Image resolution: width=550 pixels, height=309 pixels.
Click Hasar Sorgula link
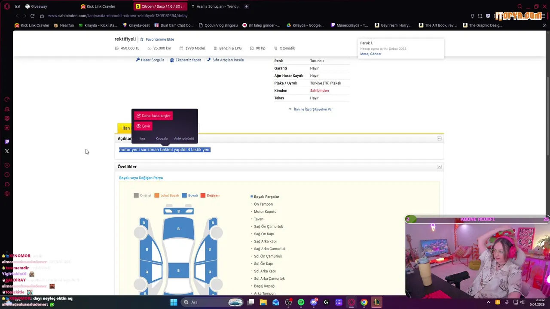click(x=153, y=60)
